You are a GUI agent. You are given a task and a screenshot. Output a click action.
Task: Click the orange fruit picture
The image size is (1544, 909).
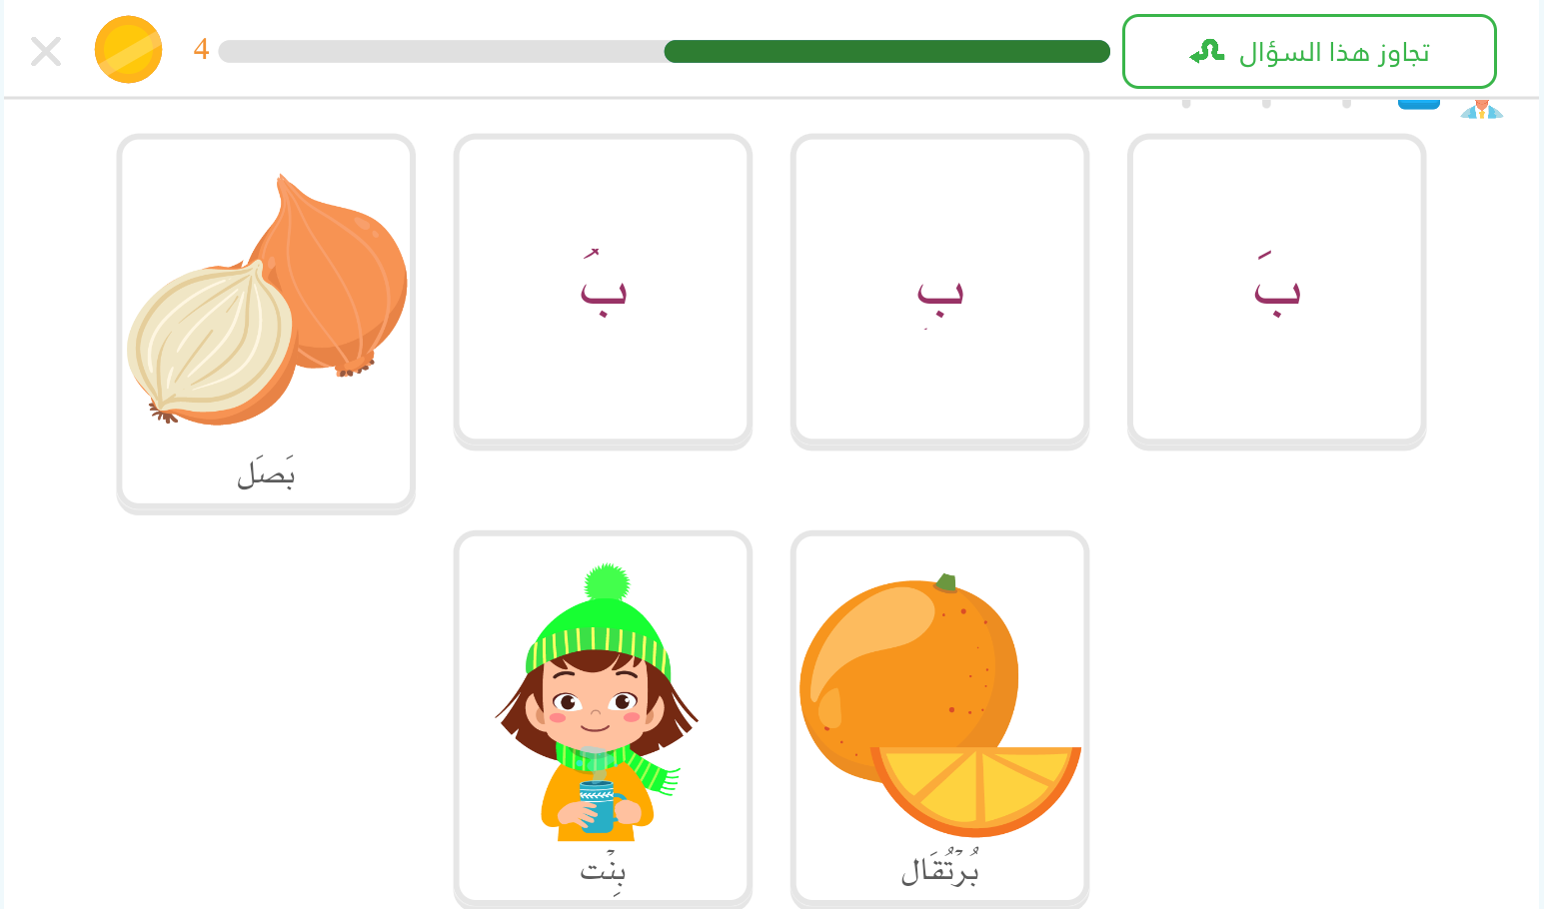939,704
